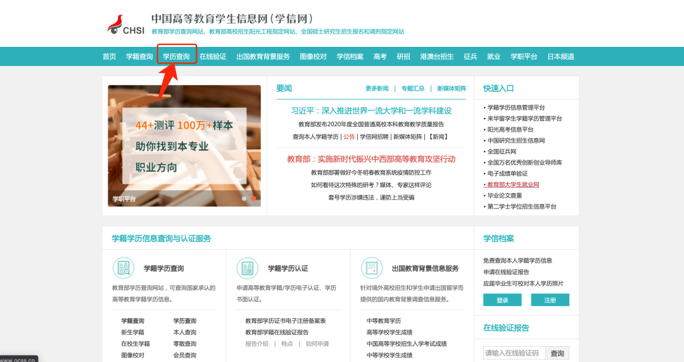Open 电子成绩单验证 quick link

(507, 173)
